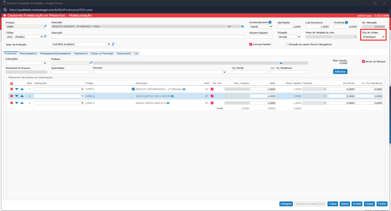
Task: Click the delete-all icon in table header
Action: point(11,83)
